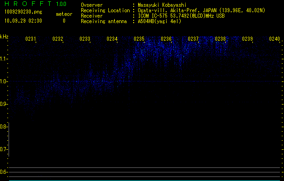Click the 0233 time marker
The width and height of the screenshot is (284, 181).
pos(85,39)
